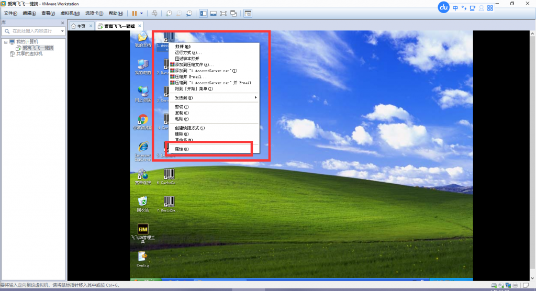Toggle the thumbnail bar view icon
536x291 pixels.
pos(214,13)
